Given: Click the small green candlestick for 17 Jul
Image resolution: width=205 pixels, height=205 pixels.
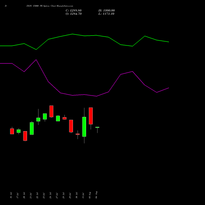Looking at the screenshot, I should click(x=18, y=131).
